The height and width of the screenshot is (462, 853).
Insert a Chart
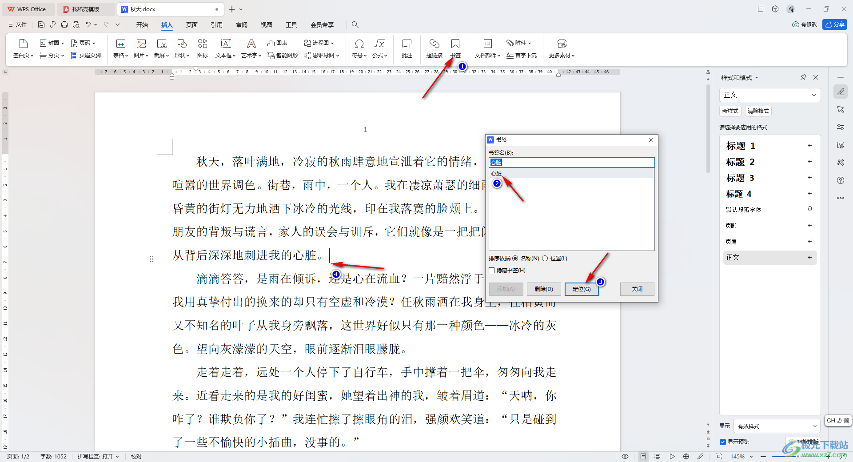click(278, 43)
